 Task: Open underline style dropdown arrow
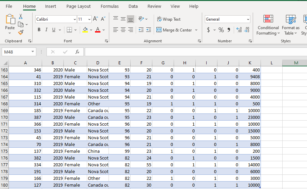tap(60, 30)
